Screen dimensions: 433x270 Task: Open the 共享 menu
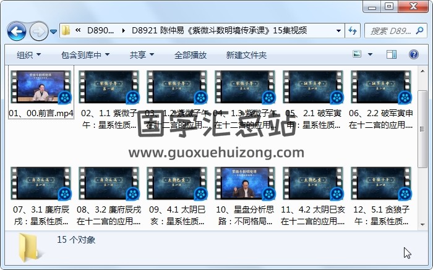(142, 55)
